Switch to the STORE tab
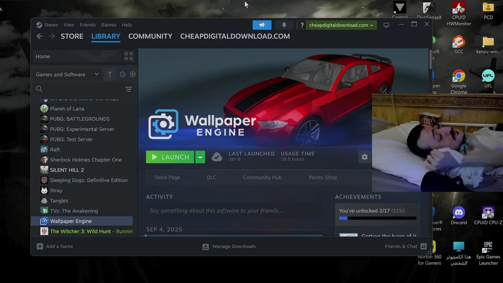This screenshot has width=503, height=283. coord(72,36)
